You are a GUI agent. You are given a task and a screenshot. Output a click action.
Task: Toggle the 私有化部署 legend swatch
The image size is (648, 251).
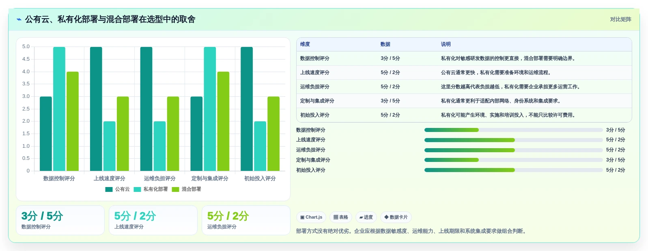pyautogui.click(x=137, y=189)
